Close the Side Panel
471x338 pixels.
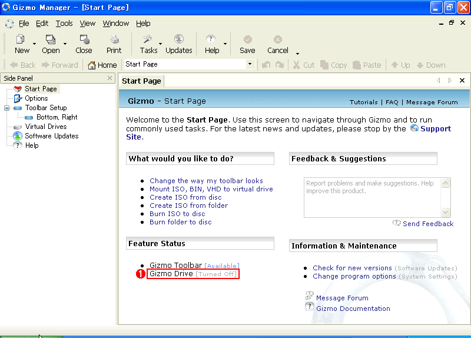coord(110,78)
